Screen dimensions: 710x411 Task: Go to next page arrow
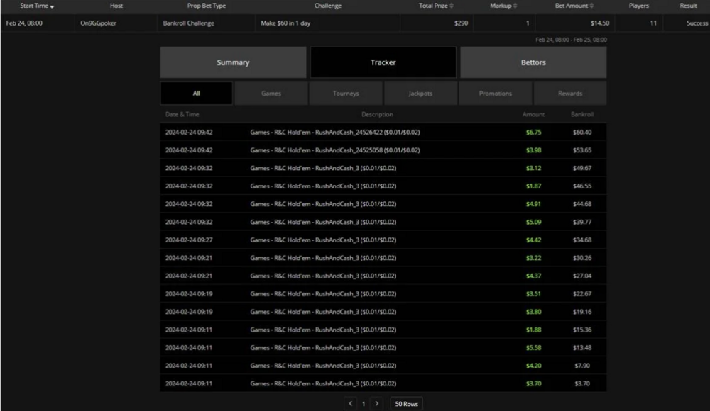[x=377, y=403]
